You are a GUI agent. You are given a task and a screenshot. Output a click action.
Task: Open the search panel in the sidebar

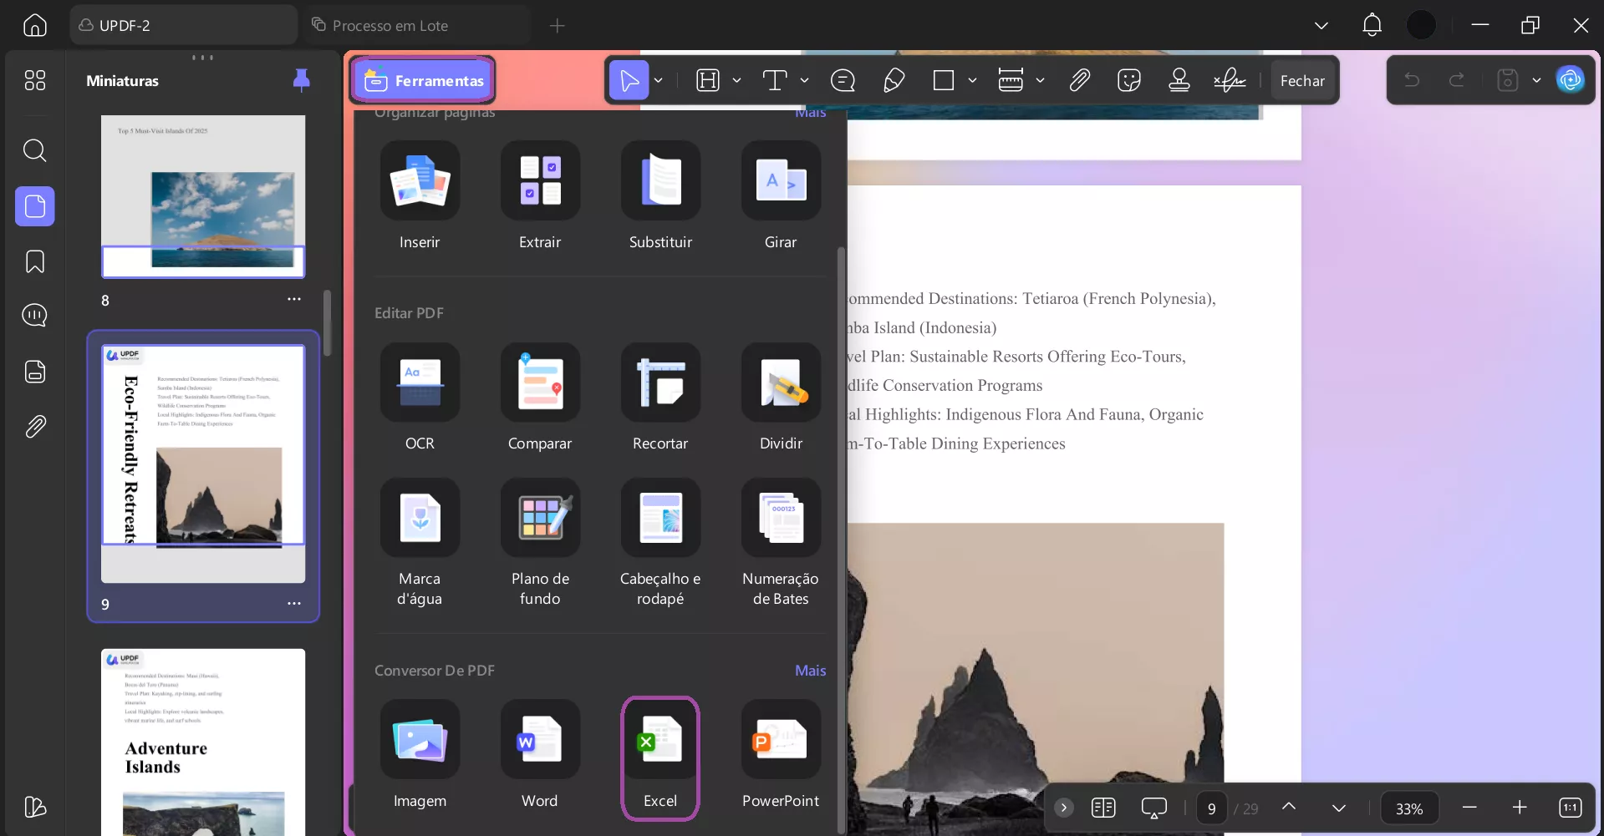pyautogui.click(x=34, y=150)
